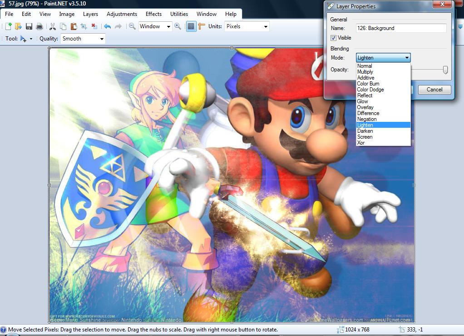Viewport: 464px width, 336px height.
Task: Select Darken blending mode
Action: click(x=384, y=131)
